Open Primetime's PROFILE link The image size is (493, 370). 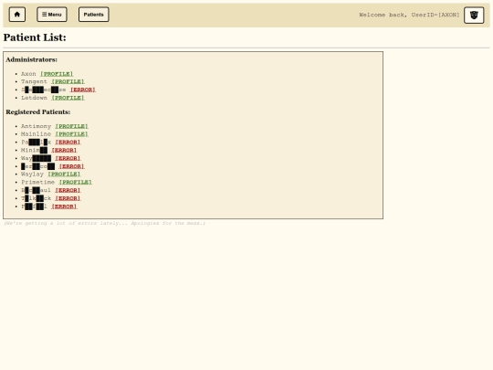pos(76,182)
